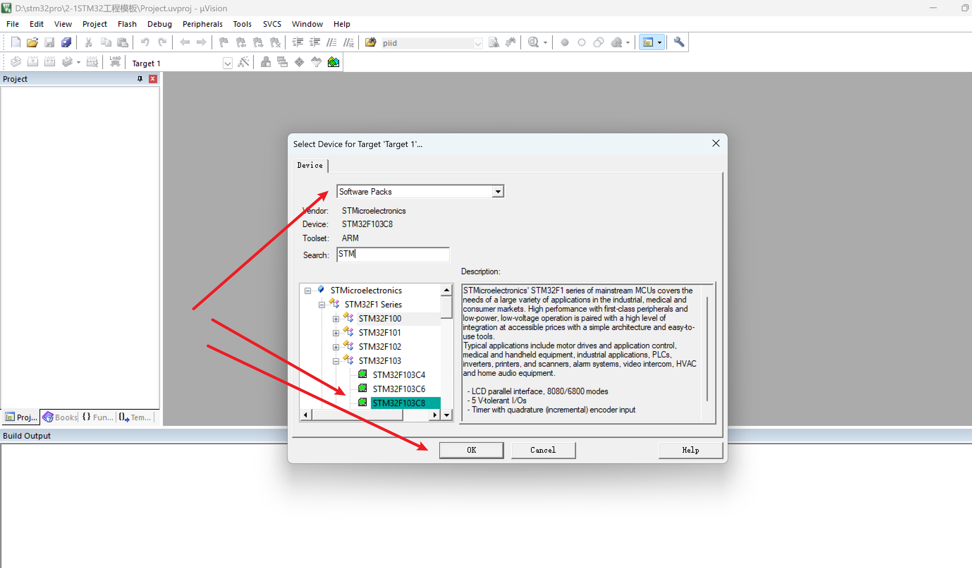Close the Select Device dialog
This screenshot has height=568, width=972.
click(x=716, y=143)
